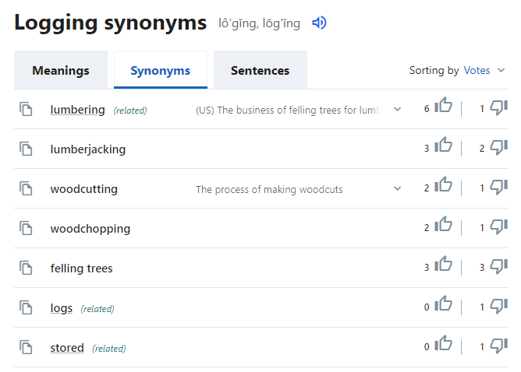The height and width of the screenshot is (372, 521).
Task: Select the Synonyms tab
Action: [x=161, y=70]
